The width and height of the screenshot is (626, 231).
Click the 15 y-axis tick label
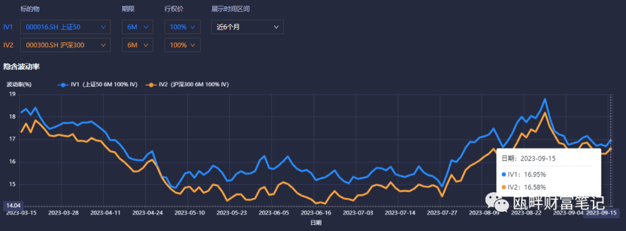coord(12,184)
